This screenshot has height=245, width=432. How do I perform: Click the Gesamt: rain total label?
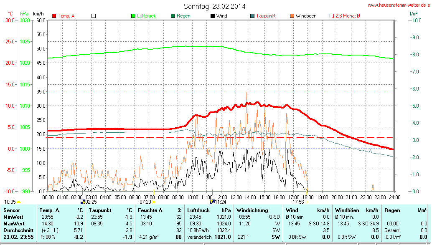pos(393,230)
